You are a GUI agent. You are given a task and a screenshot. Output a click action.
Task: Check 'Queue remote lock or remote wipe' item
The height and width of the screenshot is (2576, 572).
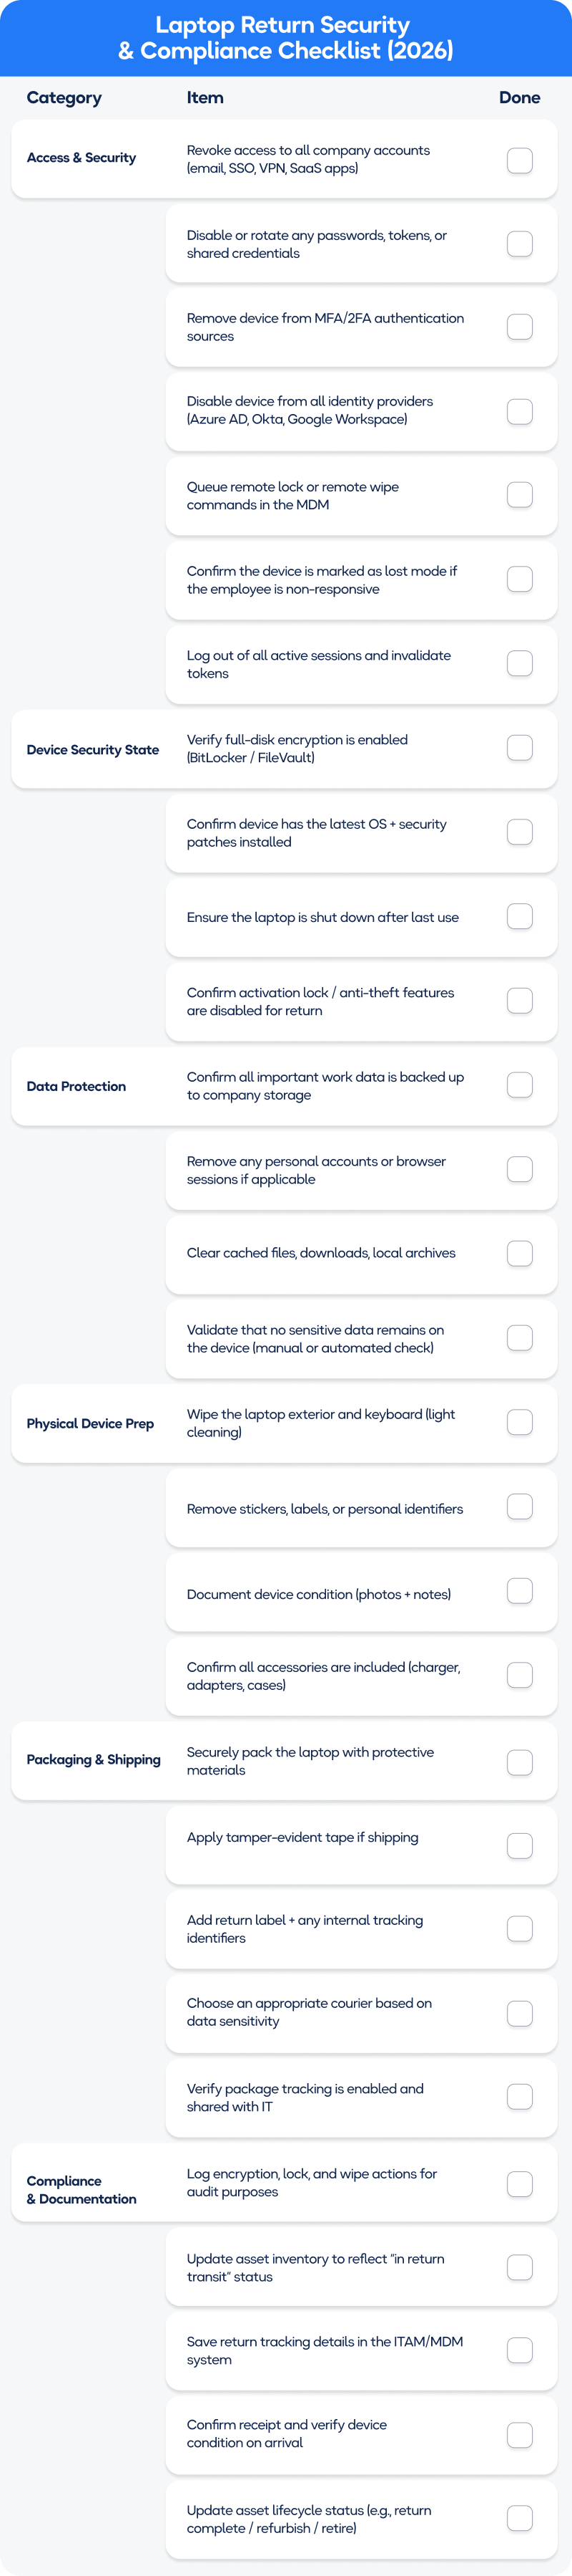tap(519, 495)
